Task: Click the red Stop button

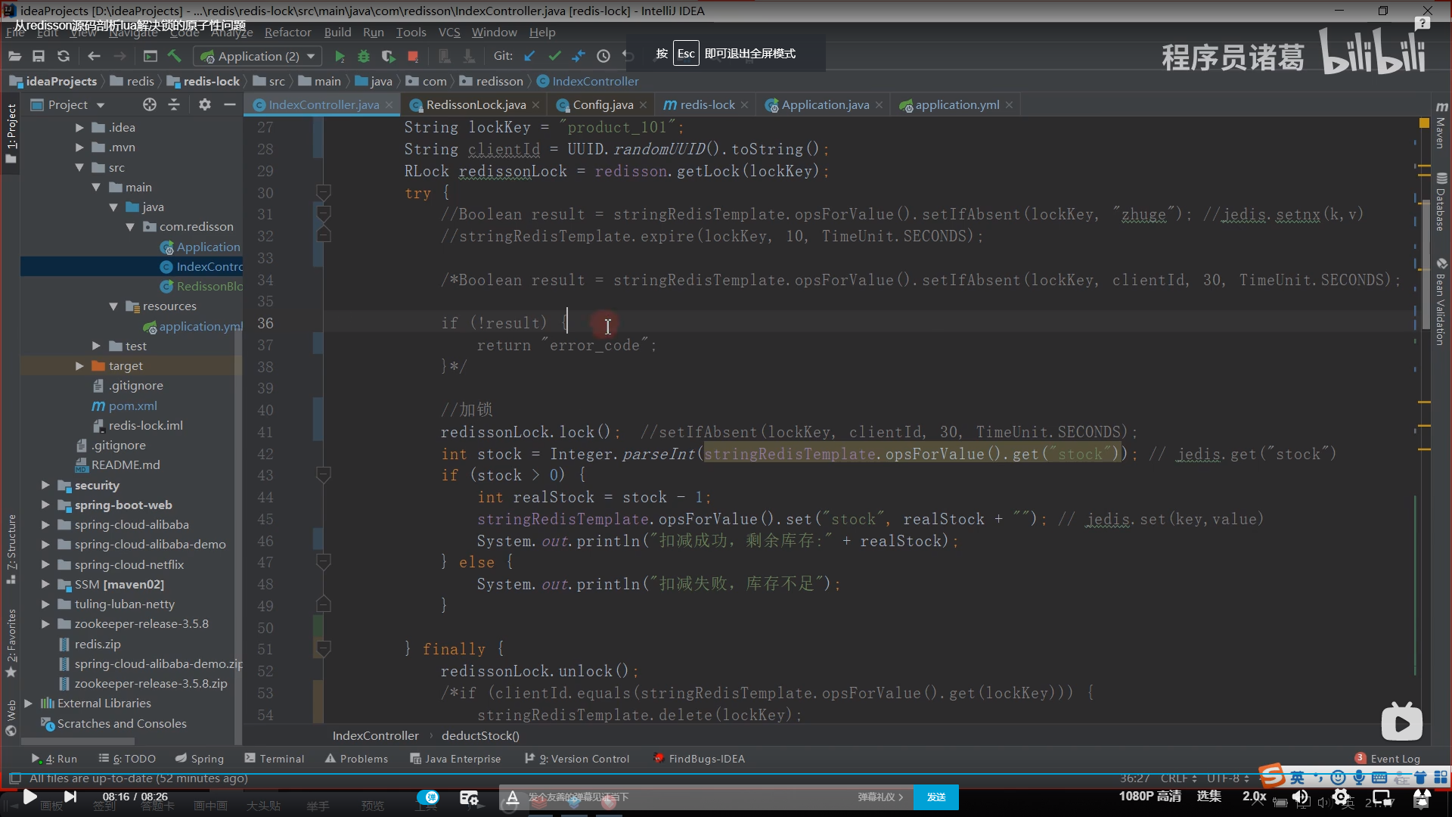Action: point(413,56)
